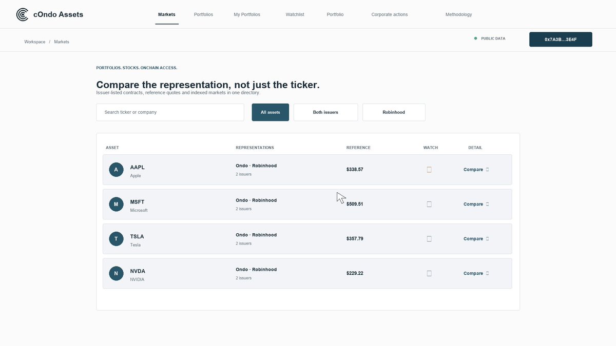The image size is (616, 346).
Task: Click Ondo · Robinhood in the Tesla row
Action: (x=256, y=235)
